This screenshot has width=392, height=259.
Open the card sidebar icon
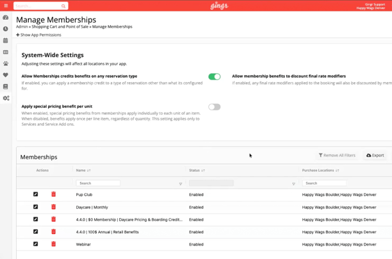[6, 52]
